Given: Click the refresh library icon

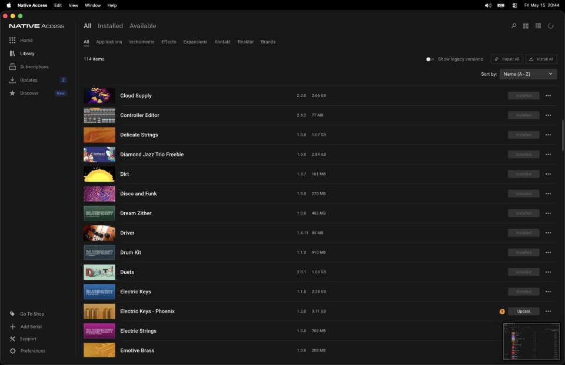Looking at the screenshot, I should pos(551,26).
